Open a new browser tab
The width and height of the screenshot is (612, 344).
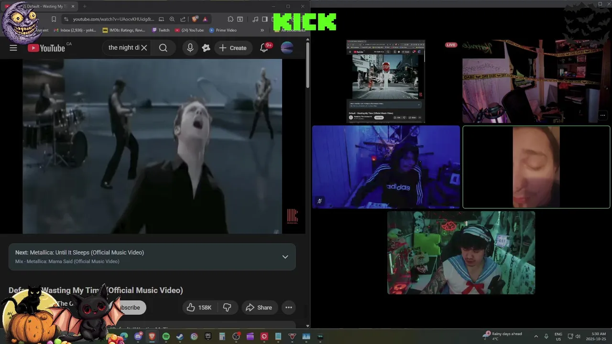tap(85, 6)
